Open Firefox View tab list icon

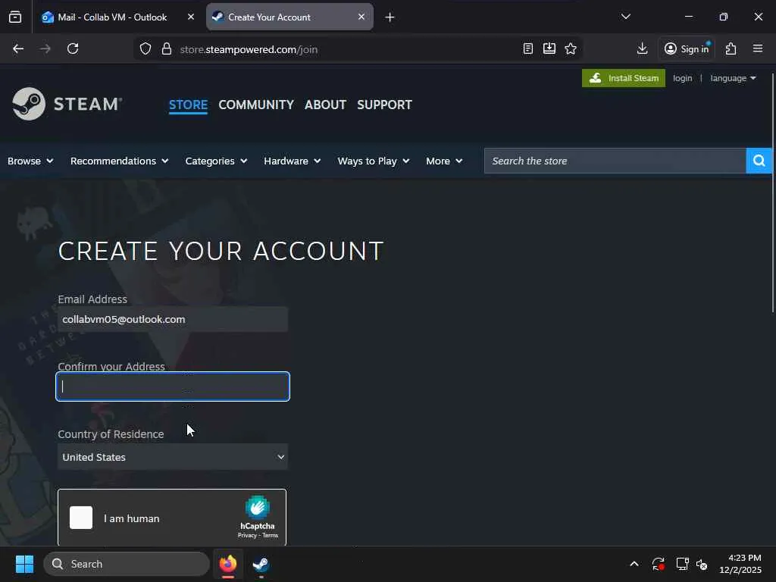point(15,17)
